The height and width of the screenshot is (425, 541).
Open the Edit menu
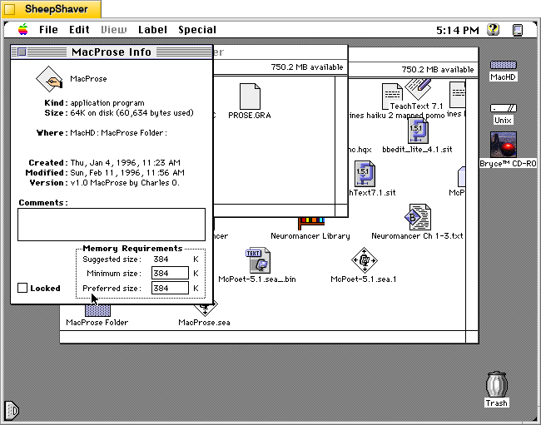point(79,30)
